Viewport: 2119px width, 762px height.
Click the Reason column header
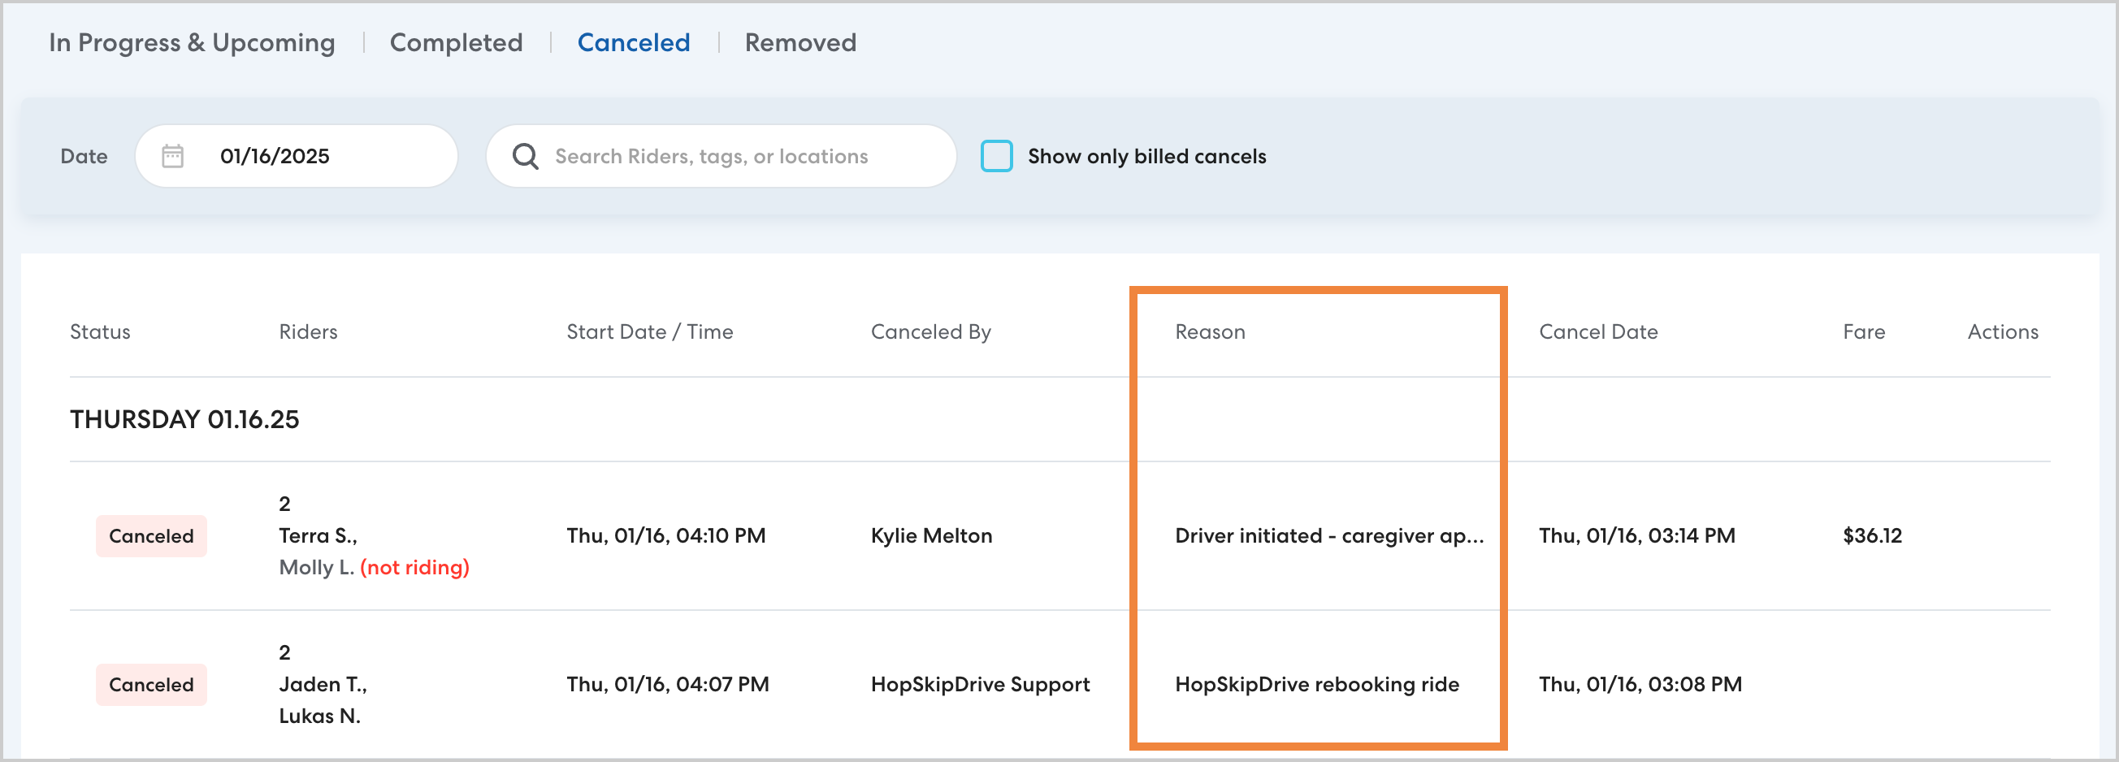coord(1209,331)
